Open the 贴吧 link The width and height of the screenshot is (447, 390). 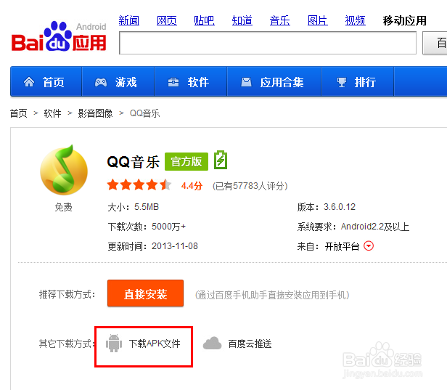(204, 20)
